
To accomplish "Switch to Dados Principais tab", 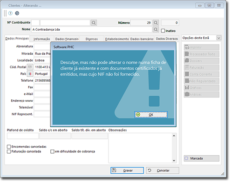I will [17, 39].
